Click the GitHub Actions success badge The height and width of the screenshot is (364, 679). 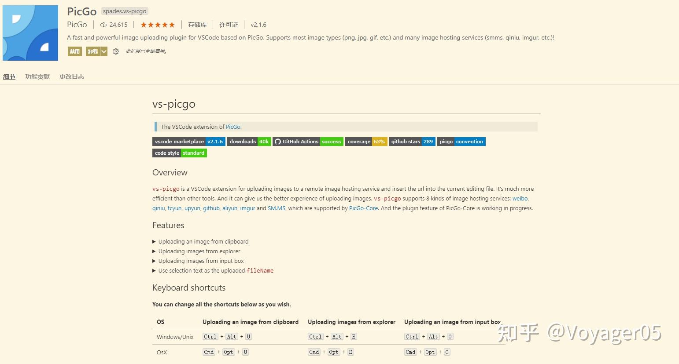coord(308,142)
